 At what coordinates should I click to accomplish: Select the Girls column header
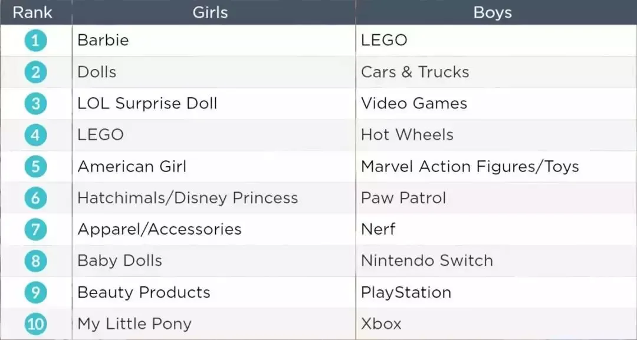point(210,12)
